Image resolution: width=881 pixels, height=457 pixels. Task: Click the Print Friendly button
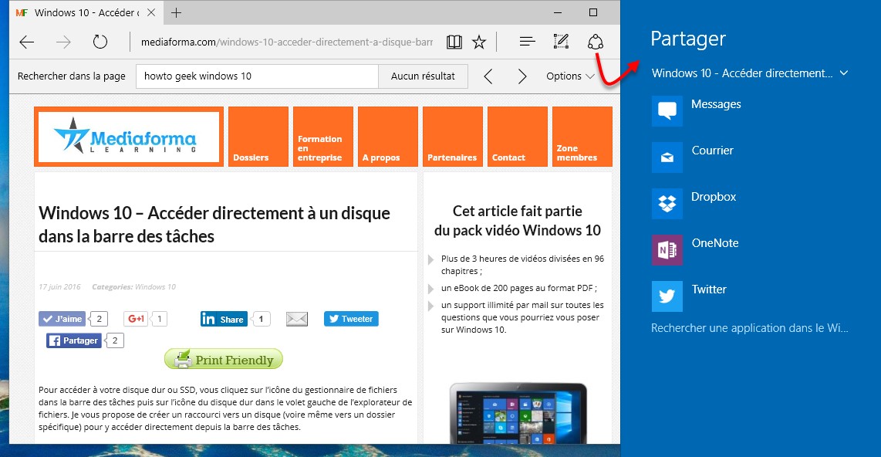coord(224,360)
